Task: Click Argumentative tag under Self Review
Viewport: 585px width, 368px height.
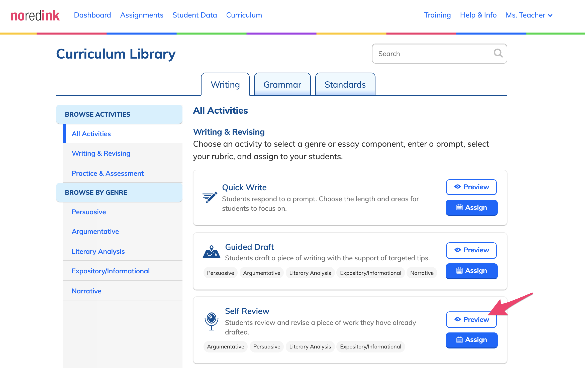Action: (x=225, y=346)
